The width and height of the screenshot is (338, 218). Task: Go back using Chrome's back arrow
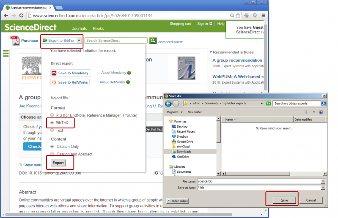[6, 16]
